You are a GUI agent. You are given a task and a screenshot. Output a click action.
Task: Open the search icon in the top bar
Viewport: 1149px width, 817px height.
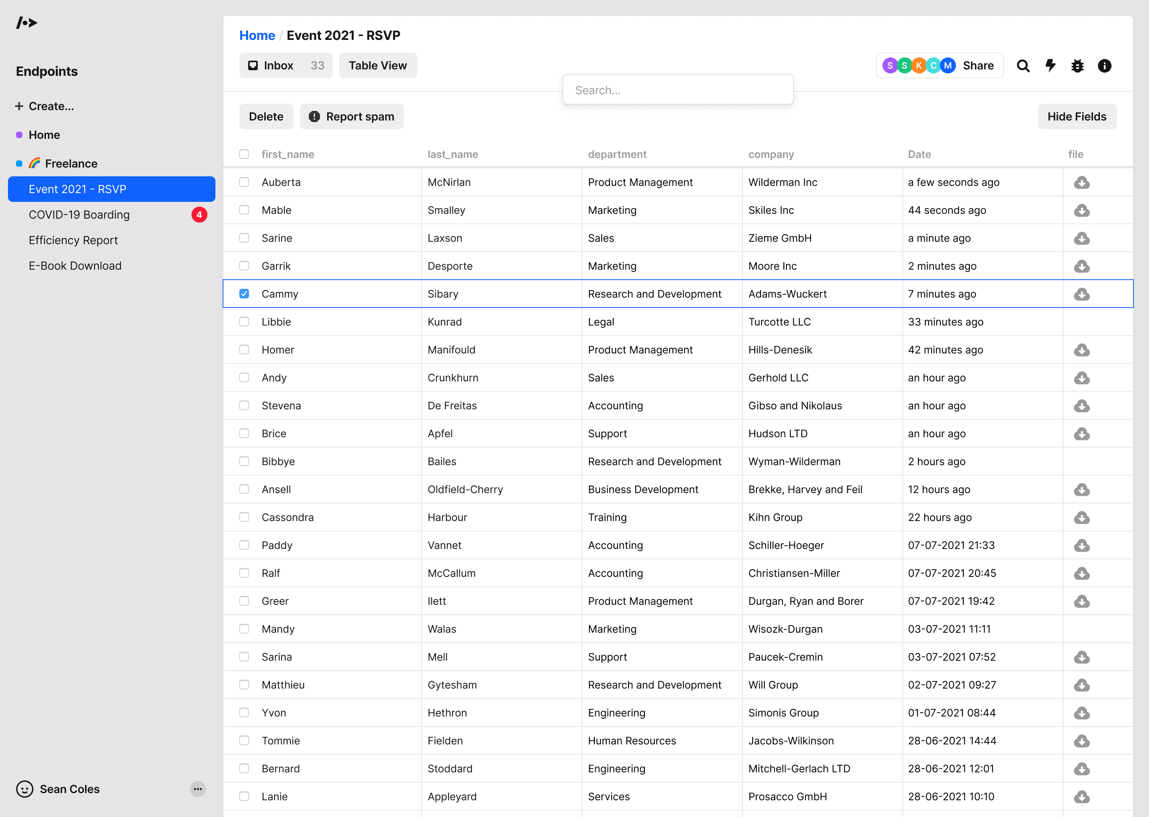tap(1023, 65)
